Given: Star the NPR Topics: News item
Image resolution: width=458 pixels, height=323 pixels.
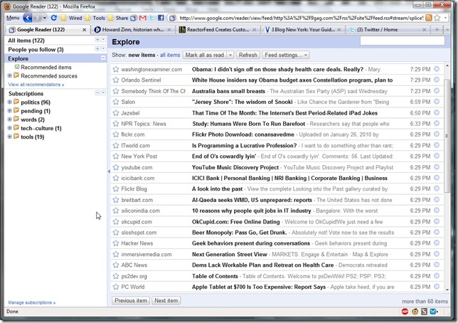Looking at the screenshot, I should tap(116, 124).
